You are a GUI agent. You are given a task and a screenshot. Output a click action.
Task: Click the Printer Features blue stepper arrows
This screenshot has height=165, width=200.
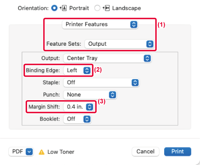134,24
